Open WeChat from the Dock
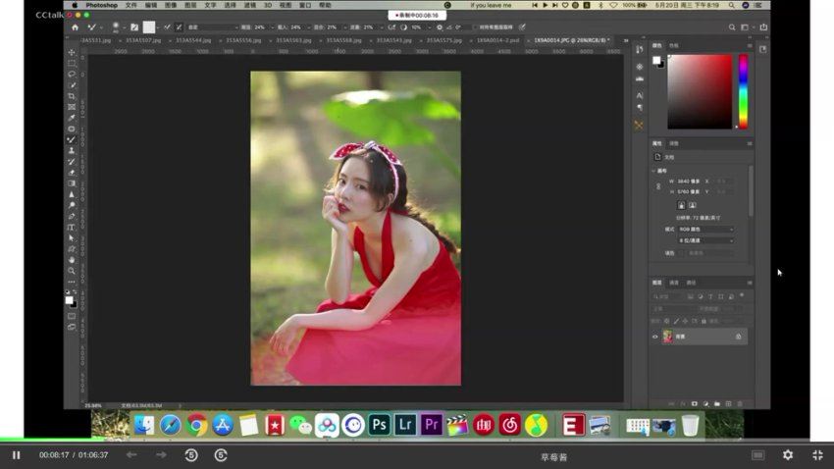This screenshot has height=469, width=834. pyautogui.click(x=301, y=425)
